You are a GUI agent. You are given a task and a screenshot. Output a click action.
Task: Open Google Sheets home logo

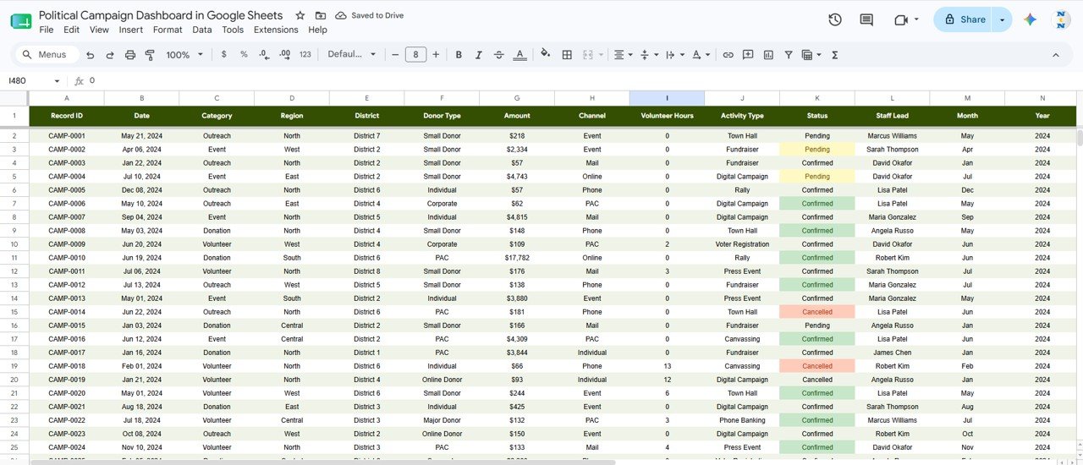21,21
